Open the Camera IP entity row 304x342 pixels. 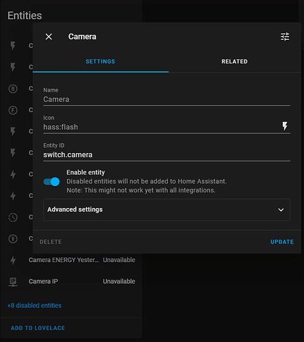71,281
